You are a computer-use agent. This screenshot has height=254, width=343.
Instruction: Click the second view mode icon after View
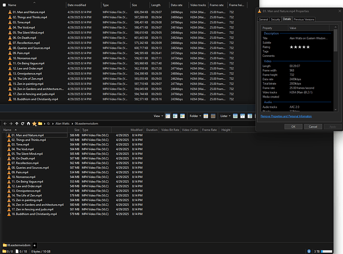(x=175, y=116)
